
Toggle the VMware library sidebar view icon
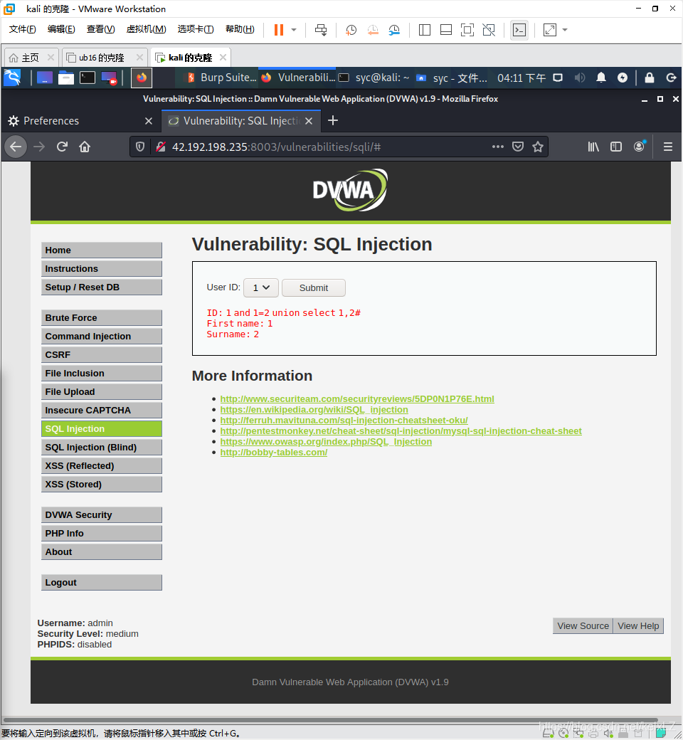(424, 30)
